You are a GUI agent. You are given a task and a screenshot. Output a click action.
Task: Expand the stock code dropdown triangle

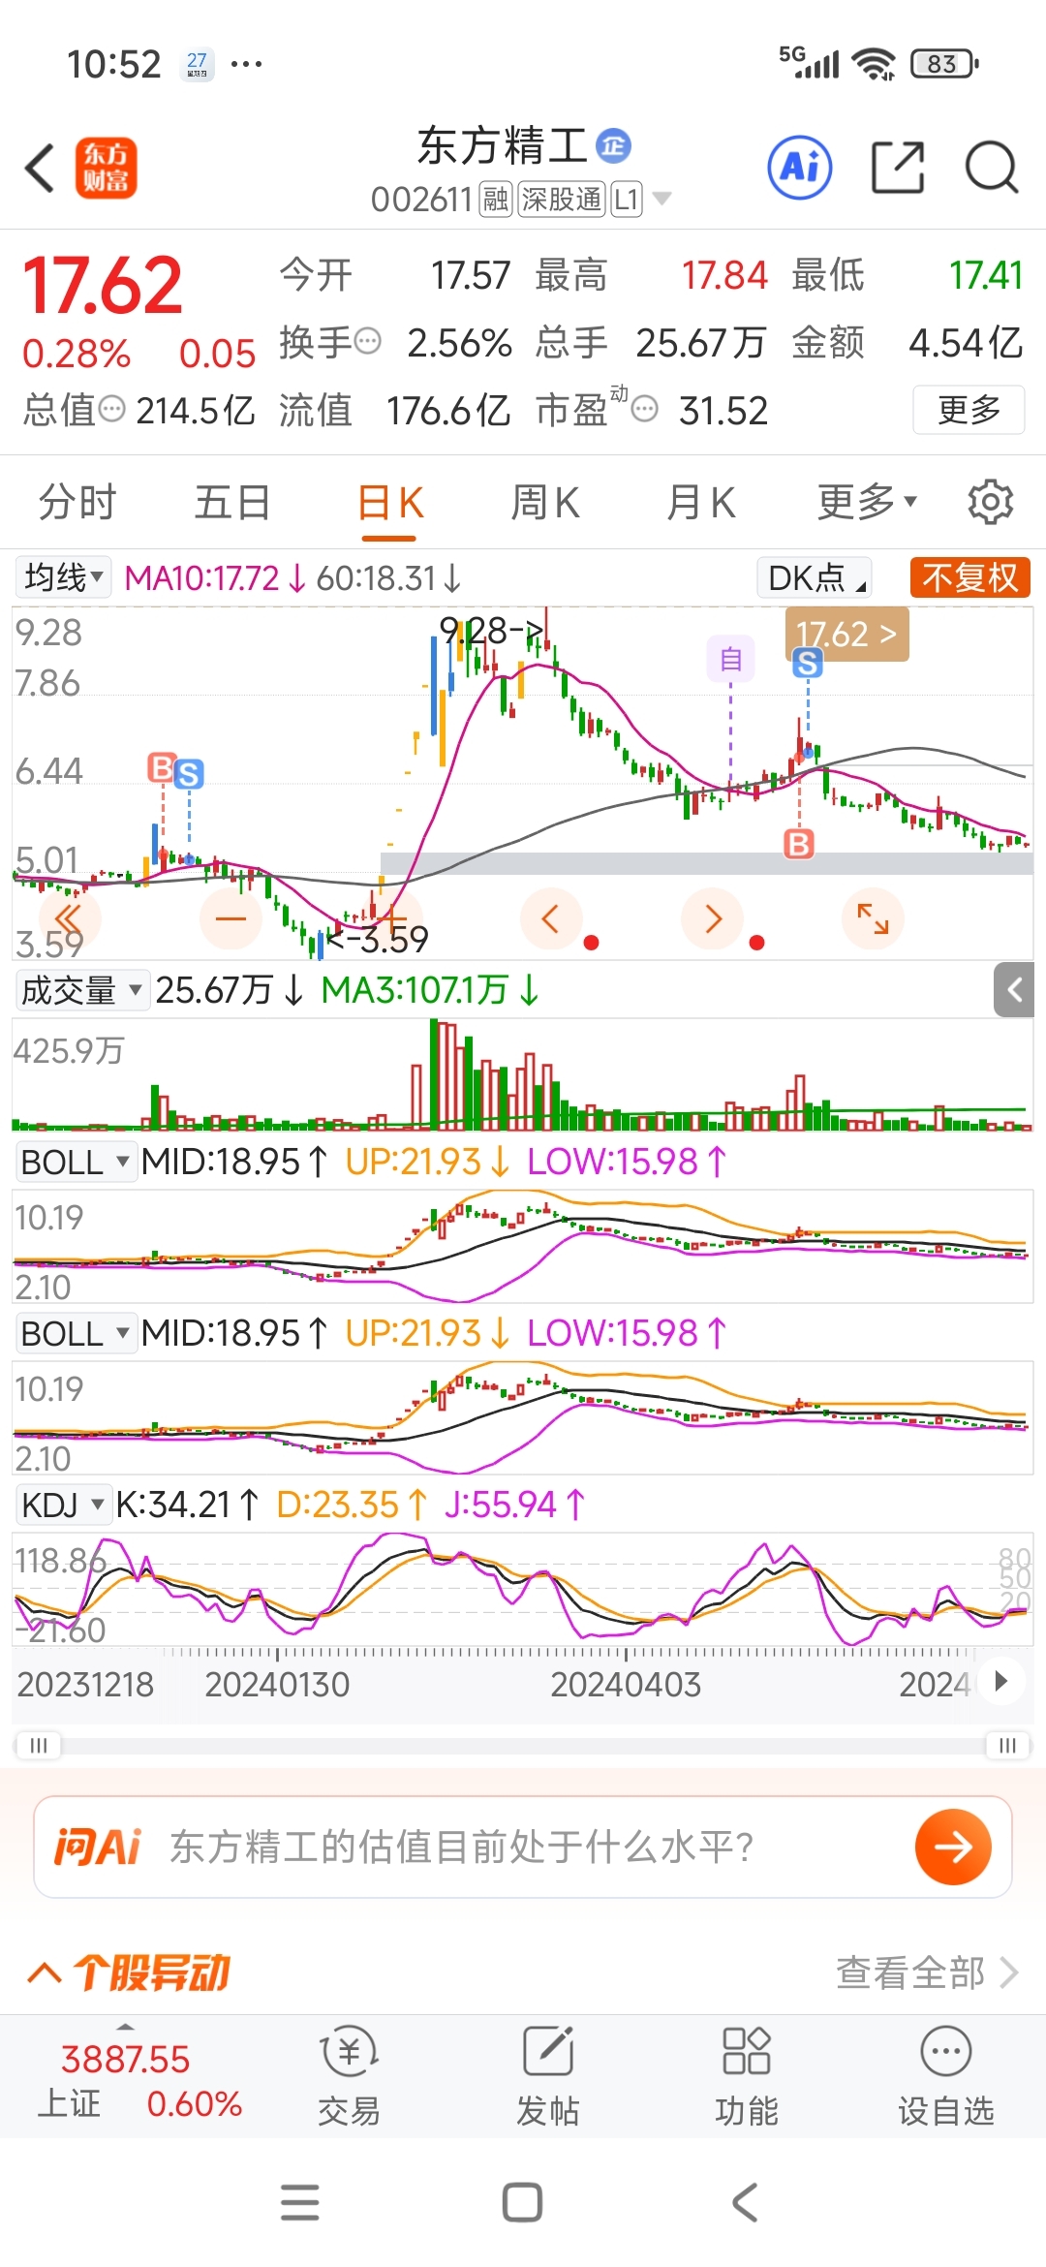[x=662, y=199]
